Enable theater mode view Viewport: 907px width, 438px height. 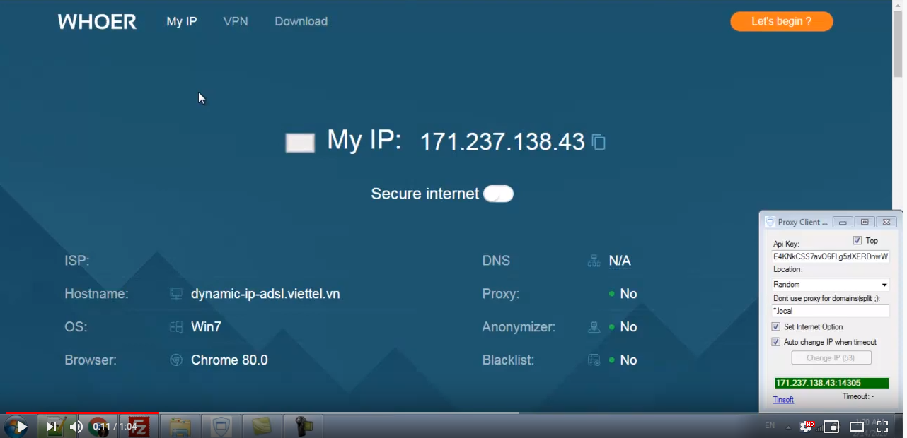pyautogui.click(x=857, y=427)
